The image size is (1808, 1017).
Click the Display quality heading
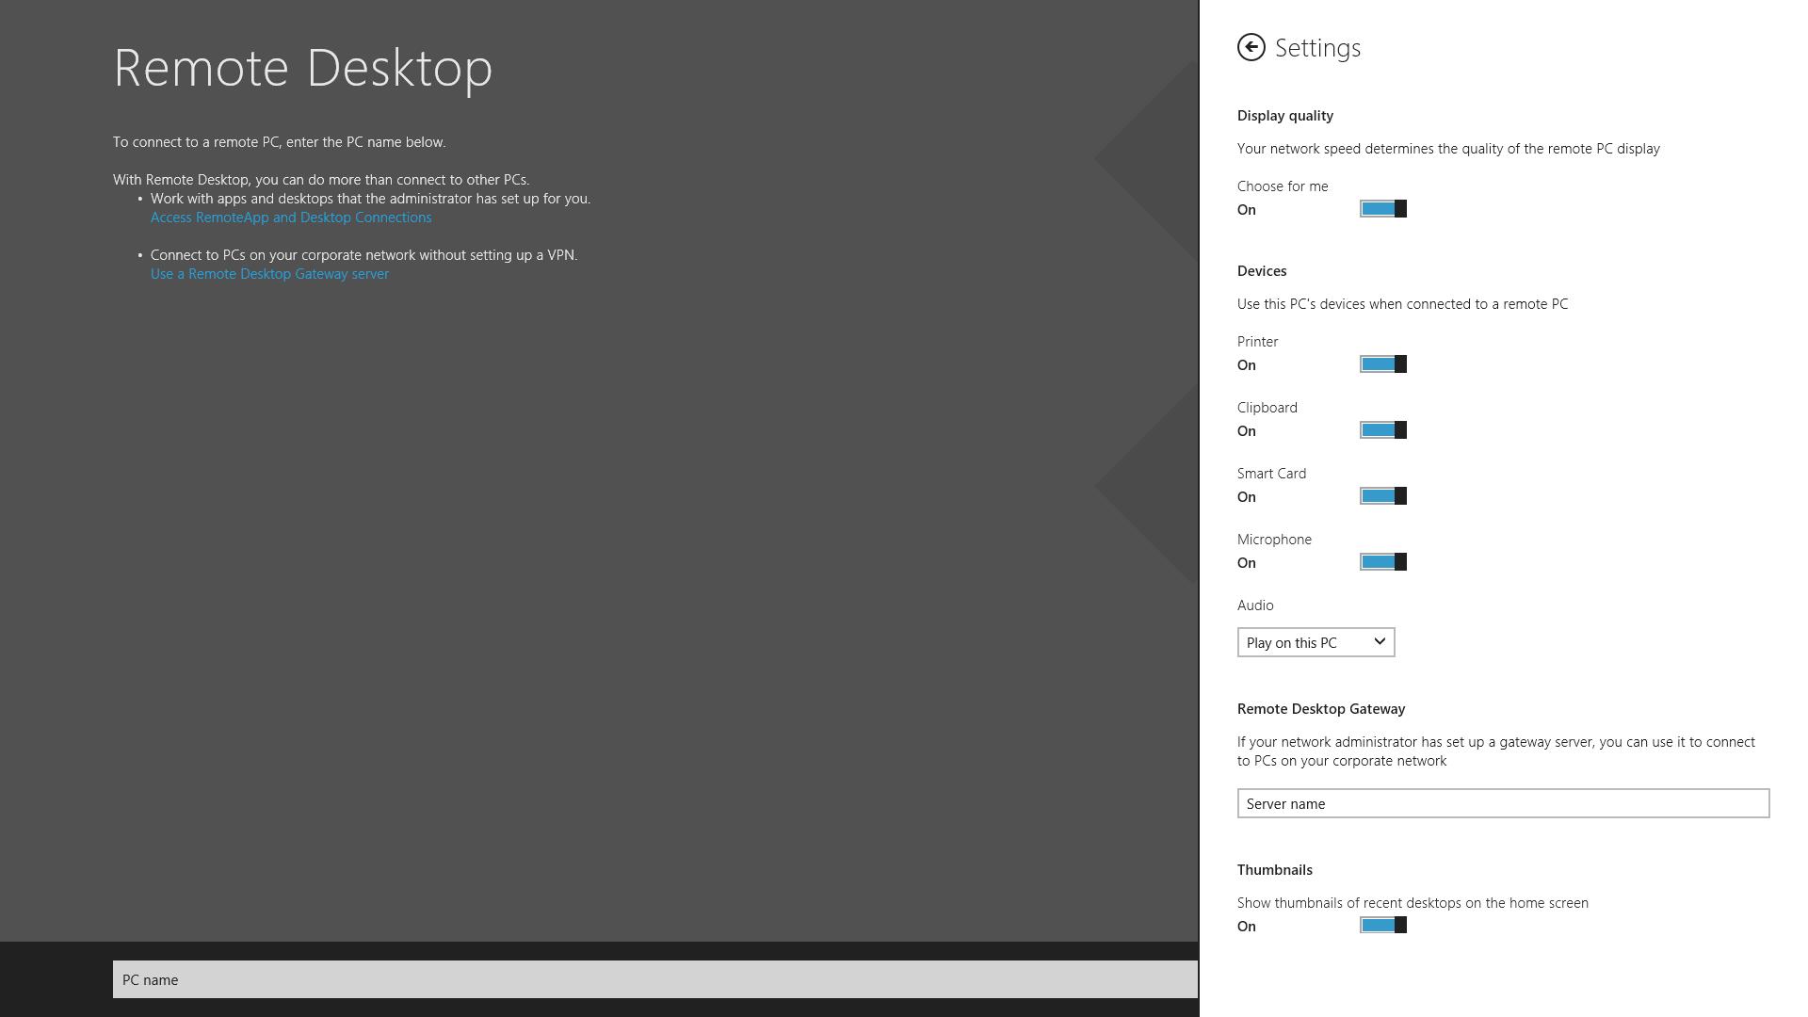(1284, 116)
